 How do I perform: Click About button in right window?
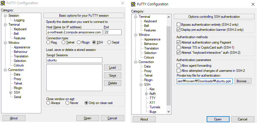[144, 119]
